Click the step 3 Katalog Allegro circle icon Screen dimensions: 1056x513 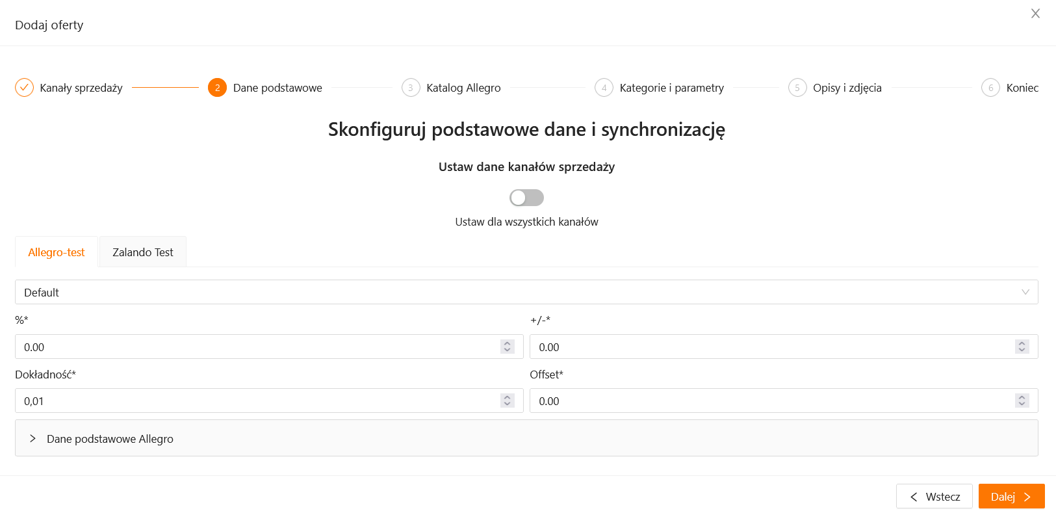pyautogui.click(x=411, y=88)
